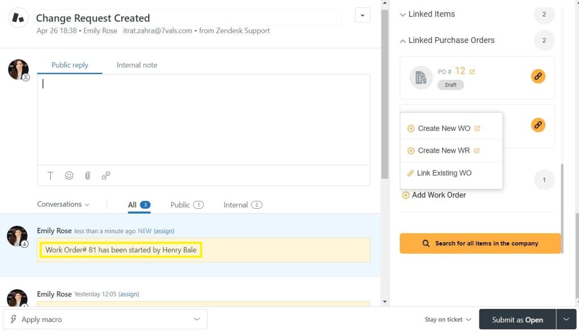
Task: Open ticket options dropdown beside title
Action: coord(362,15)
